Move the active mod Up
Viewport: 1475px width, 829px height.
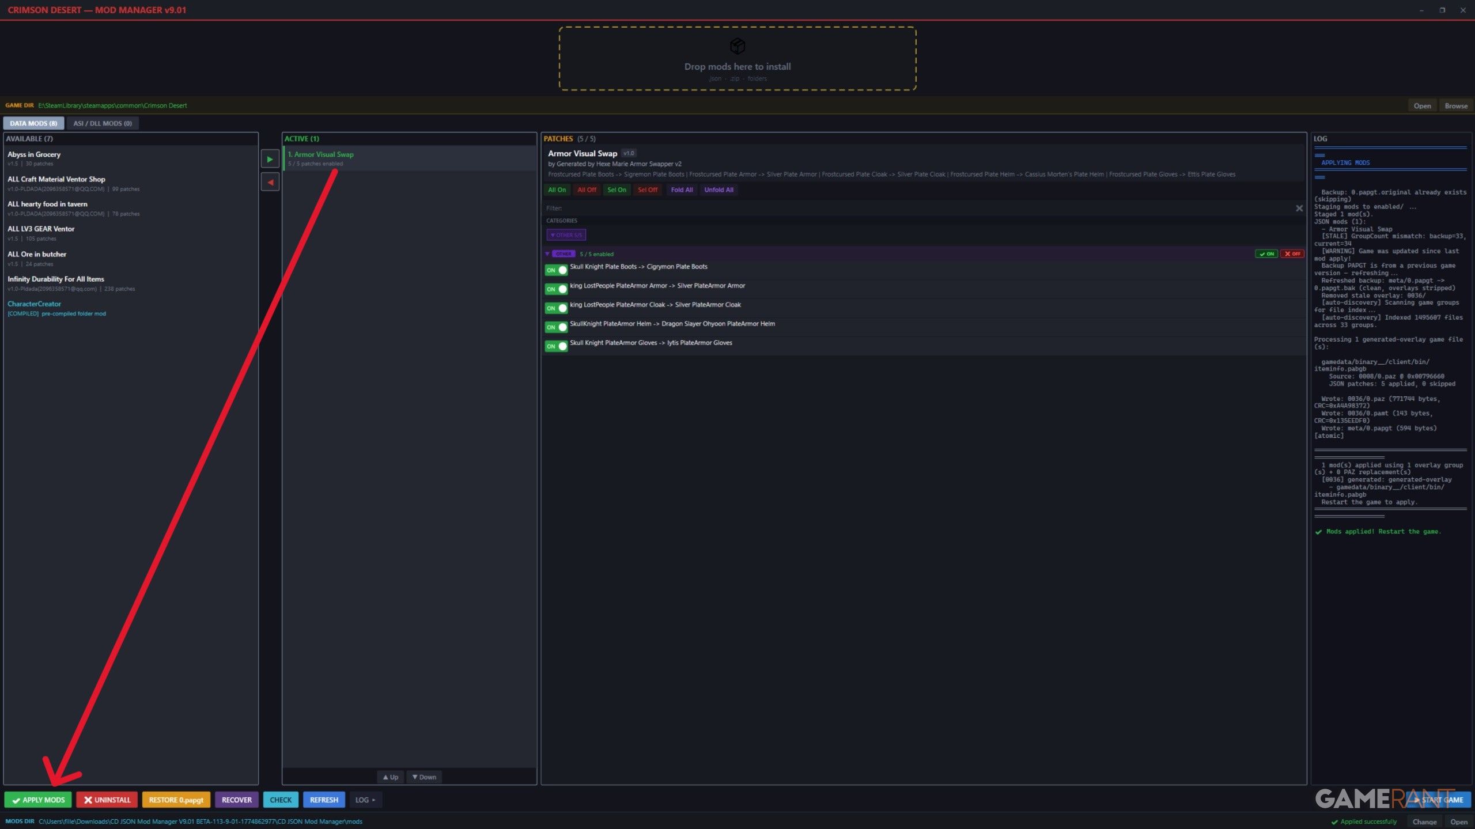click(x=391, y=777)
